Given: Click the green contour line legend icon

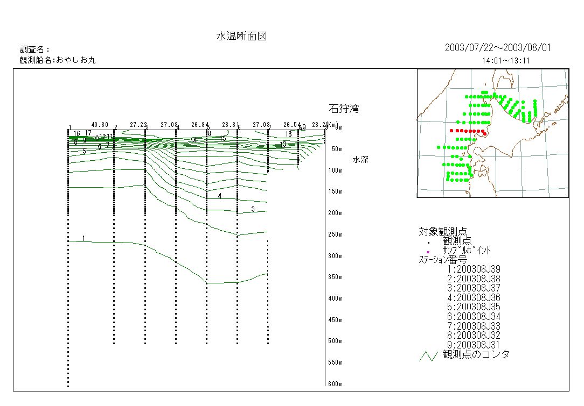Looking at the screenshot, I should coord(428,356).
